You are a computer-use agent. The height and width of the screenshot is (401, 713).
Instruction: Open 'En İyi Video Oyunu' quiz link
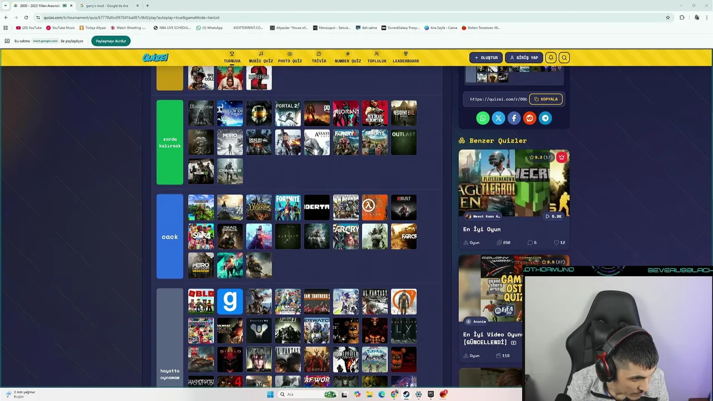pyautogui.click(x=493, y=338)
